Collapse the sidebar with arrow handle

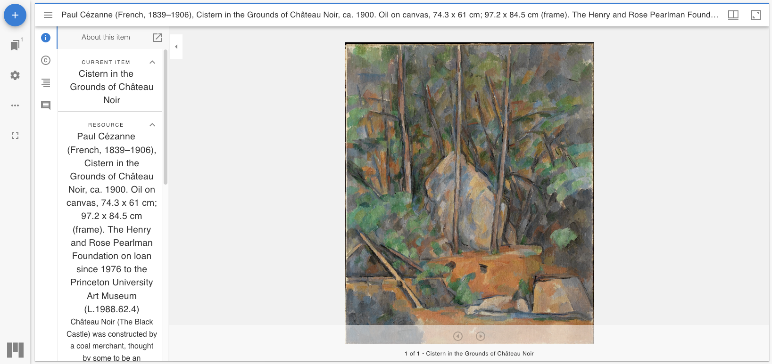[x=176, y=47]
